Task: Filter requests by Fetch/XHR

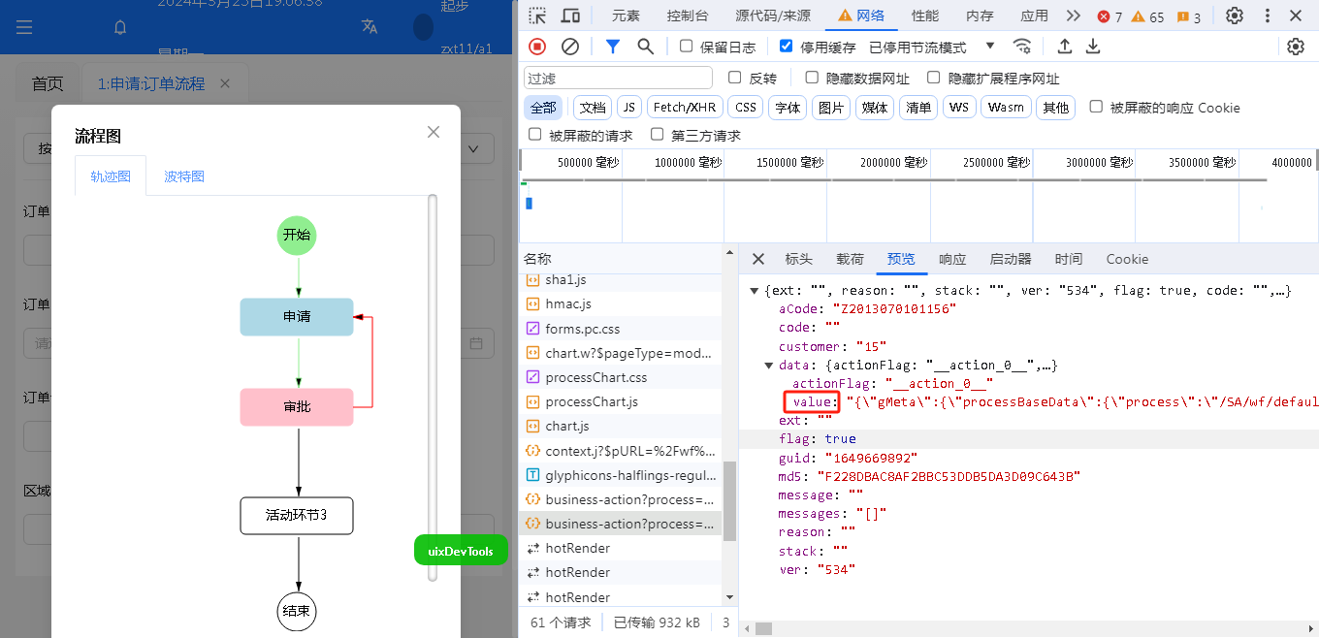Action: [x=685, y=108]
